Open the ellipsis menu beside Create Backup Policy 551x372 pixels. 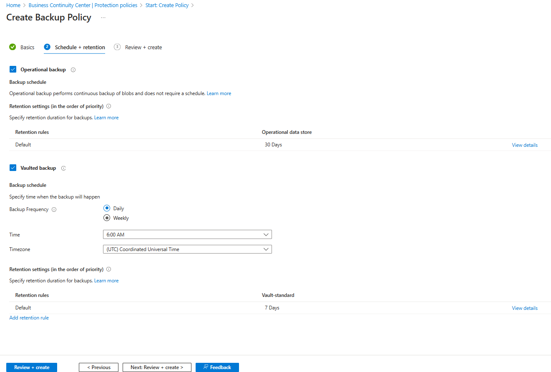coord(103,18)
